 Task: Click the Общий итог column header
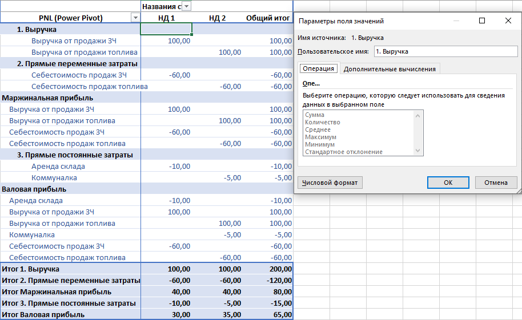point(267,18)
